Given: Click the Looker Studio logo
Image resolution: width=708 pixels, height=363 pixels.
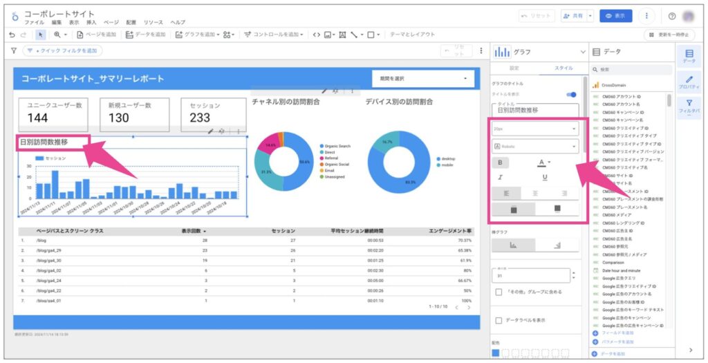Looking at the screenshot, I should [15, 17].
